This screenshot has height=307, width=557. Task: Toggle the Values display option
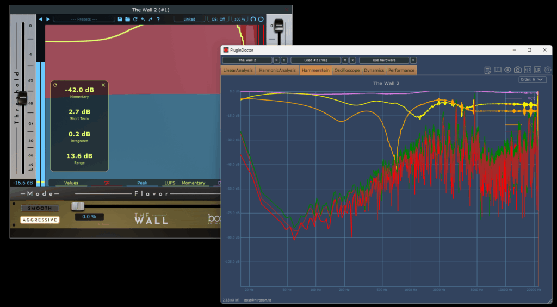coord(71,183)
